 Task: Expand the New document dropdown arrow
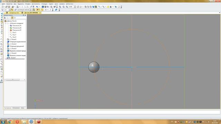(4, 7)
